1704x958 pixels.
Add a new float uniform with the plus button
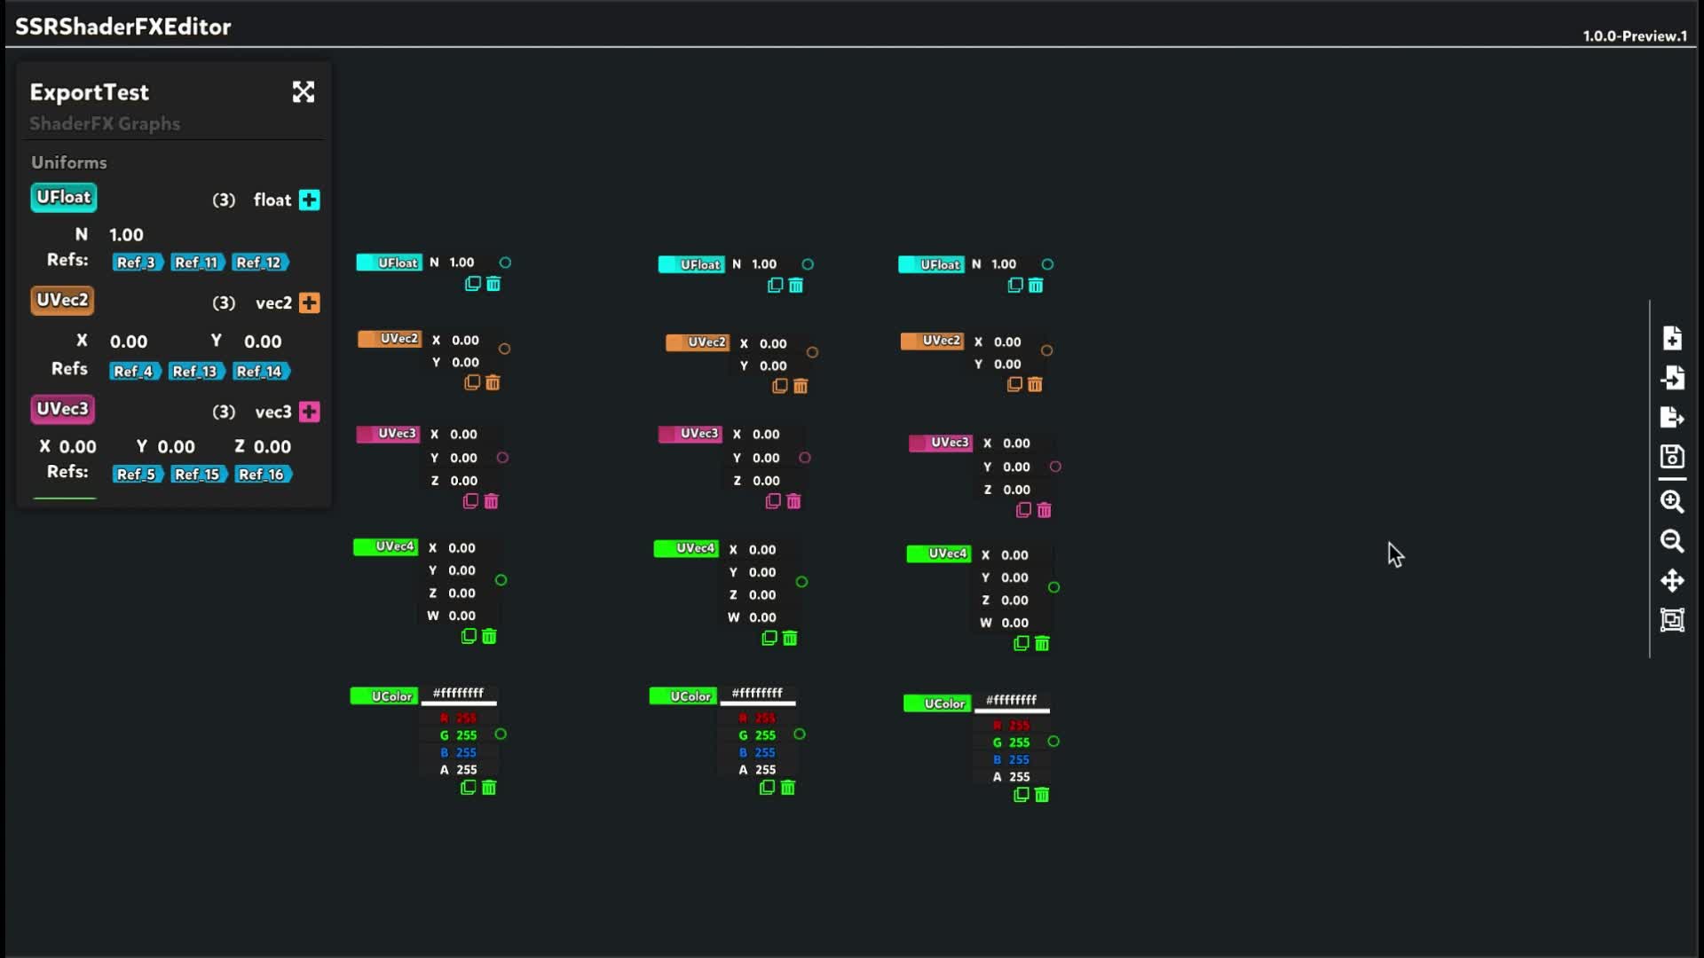[x=309, y=200]
